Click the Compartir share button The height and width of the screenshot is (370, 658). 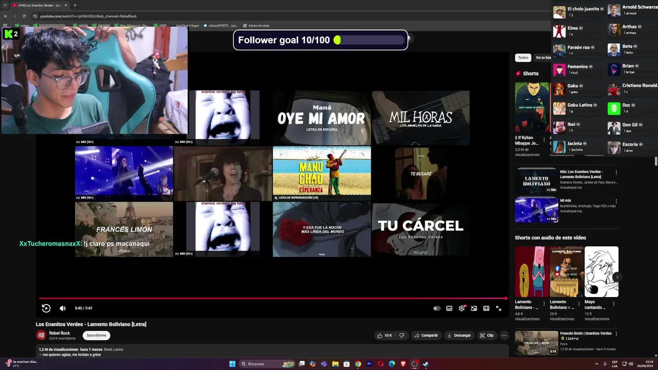click(426, 336)
